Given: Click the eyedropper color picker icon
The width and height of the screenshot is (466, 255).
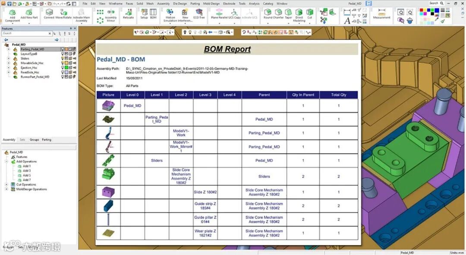Looking at the screenshot, I should (x=437, y=19).
